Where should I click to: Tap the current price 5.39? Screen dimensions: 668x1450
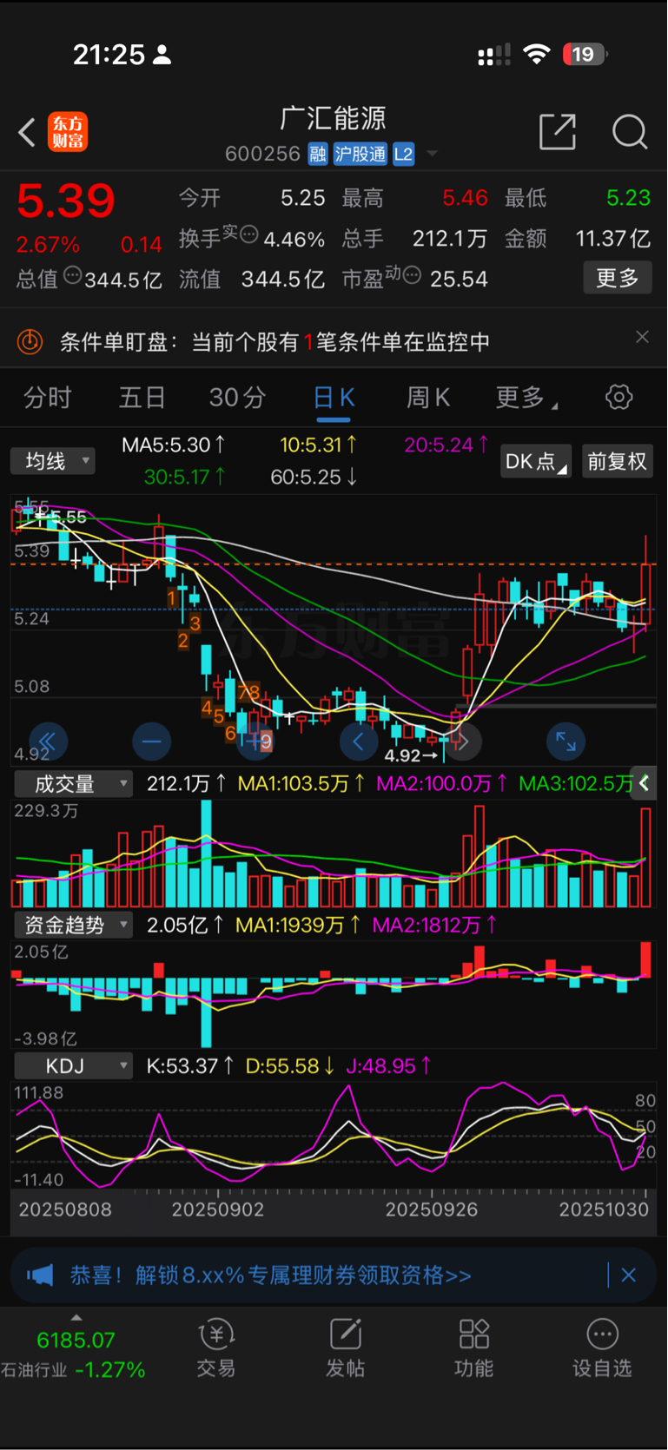click(x=66, y=201)
